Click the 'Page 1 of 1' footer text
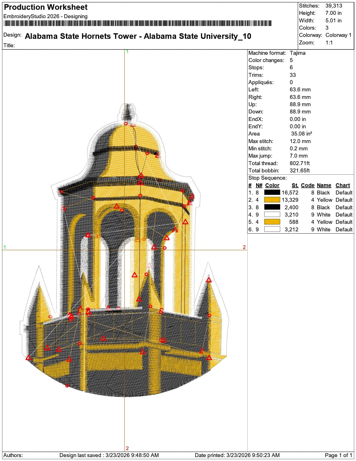This screenshot has height=461, width=356. [339, 455]
